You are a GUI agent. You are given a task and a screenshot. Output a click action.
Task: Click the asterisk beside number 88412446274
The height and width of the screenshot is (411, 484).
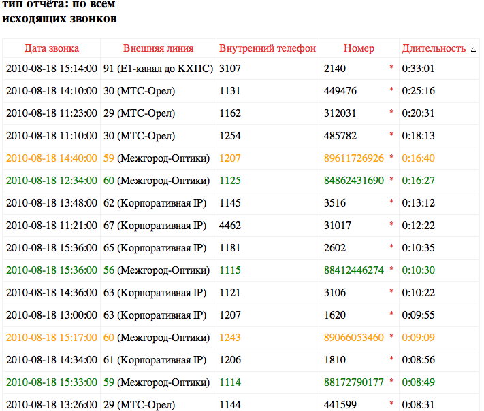click(391, 270)
